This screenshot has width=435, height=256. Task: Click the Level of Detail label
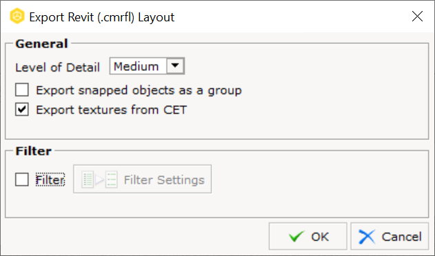pyautogui.click(x=57, y=67)
